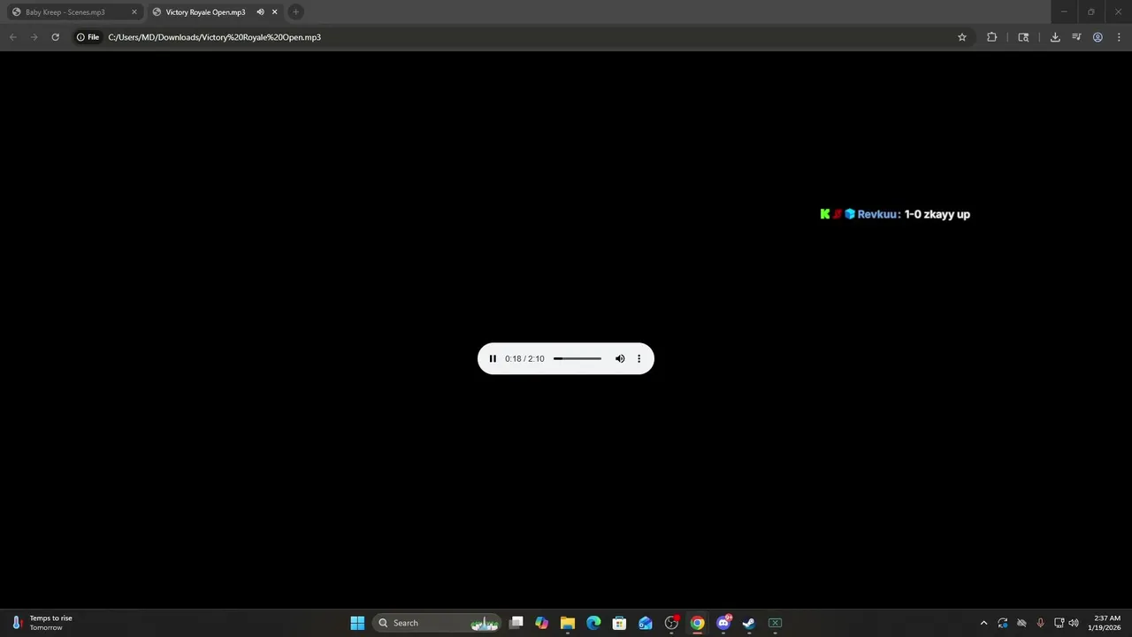This screenshot has width=1132, height=637.
Task: Open the sync status tray icon
Action: click(1002, 623)
